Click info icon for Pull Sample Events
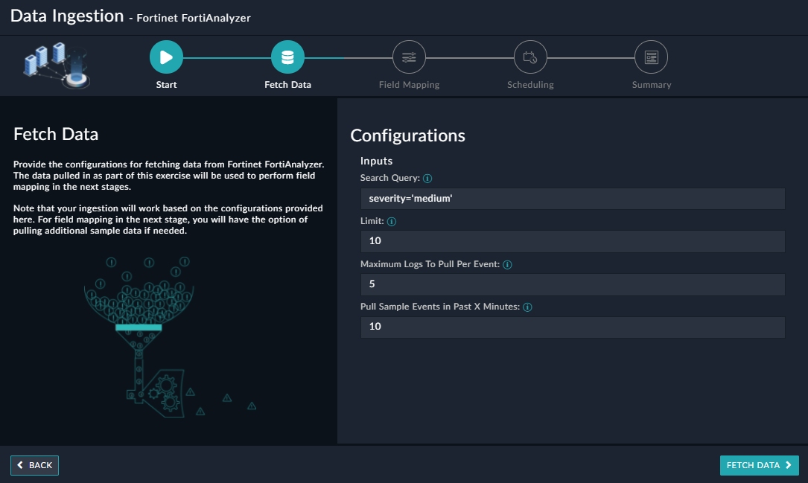 [527, 307]
